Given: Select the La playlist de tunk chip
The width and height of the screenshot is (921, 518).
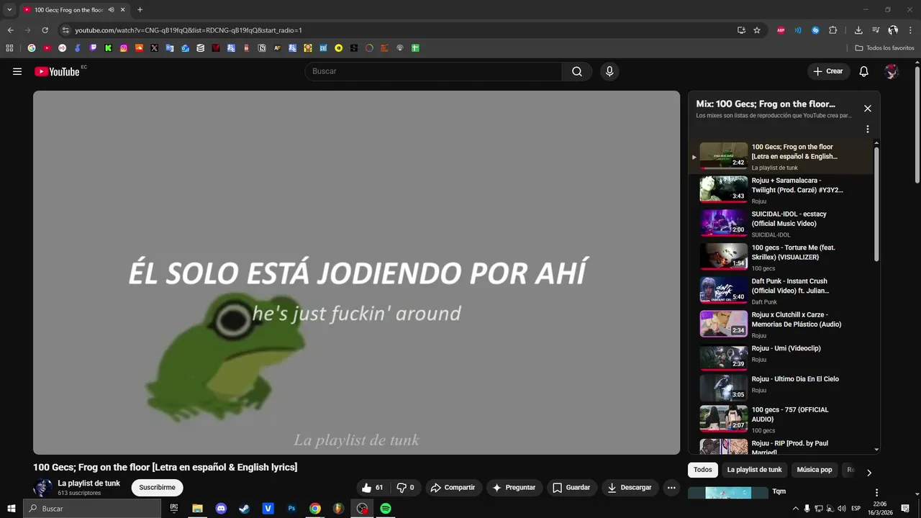Looking at the screenshot, I should [754, 470].
